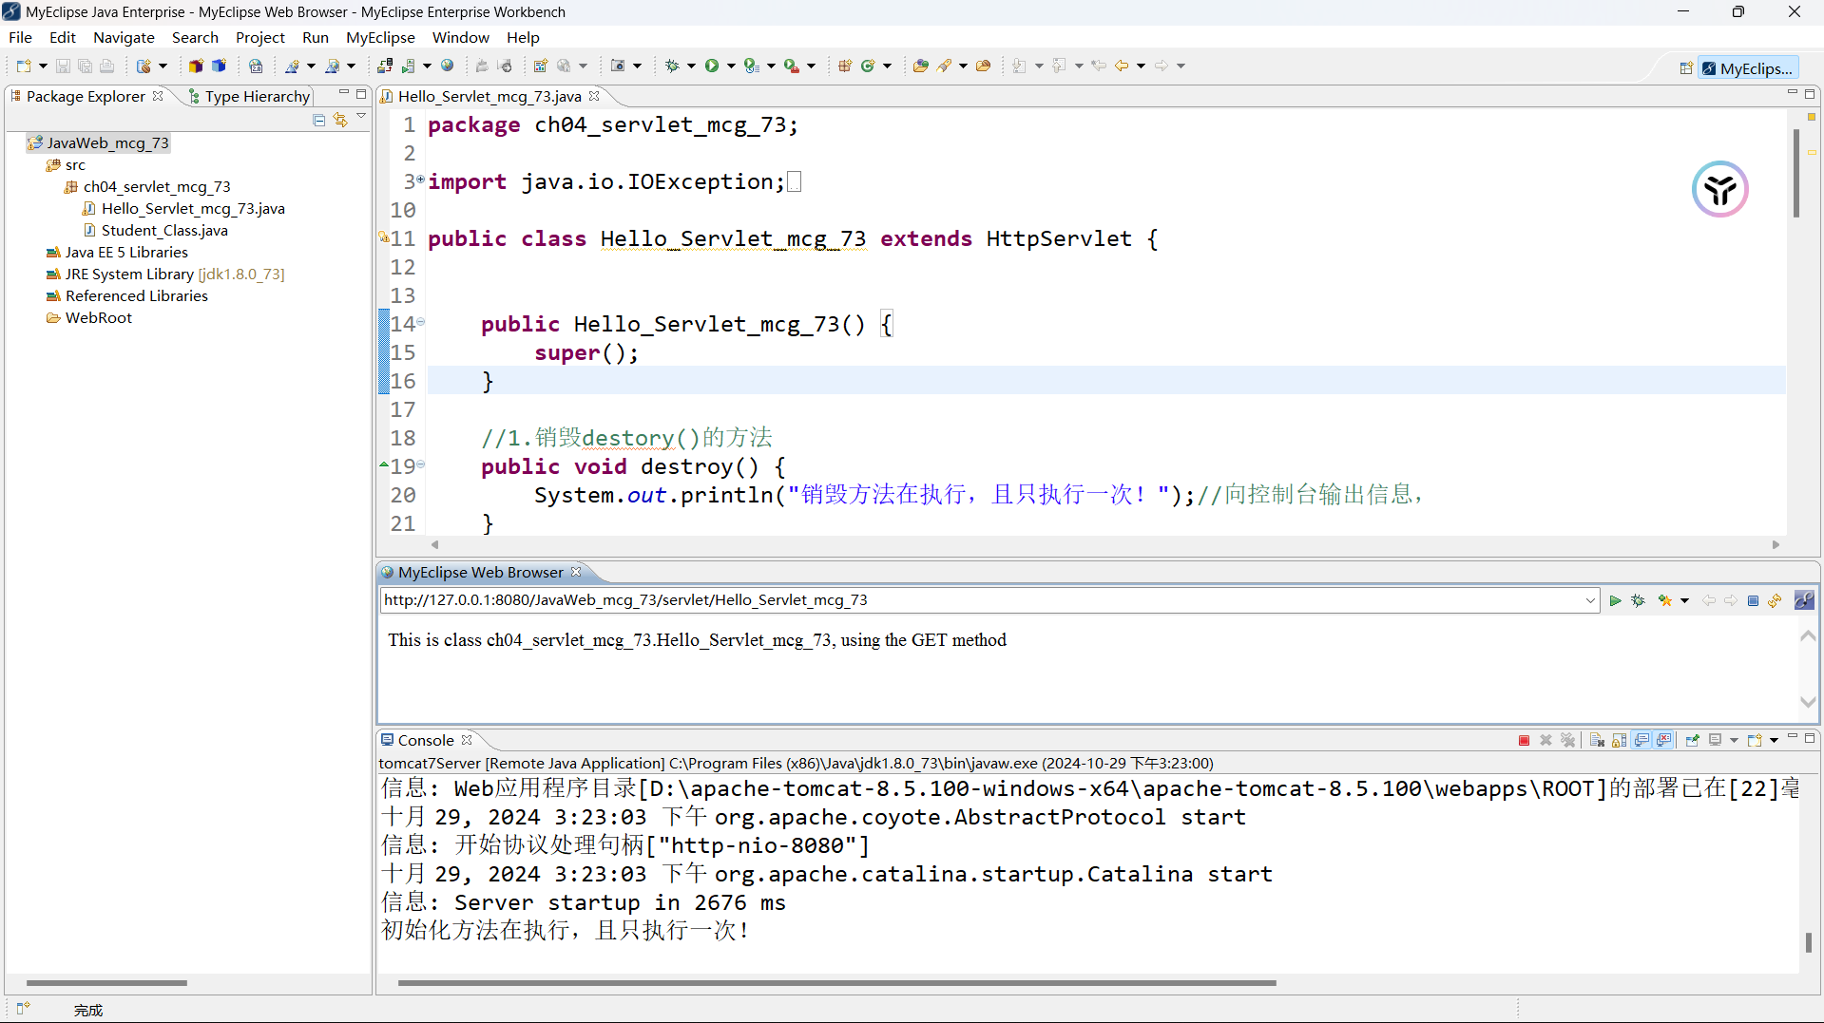Collapse All in Package Explorer
This screenshot has height=1023, width=1824.
318,120
